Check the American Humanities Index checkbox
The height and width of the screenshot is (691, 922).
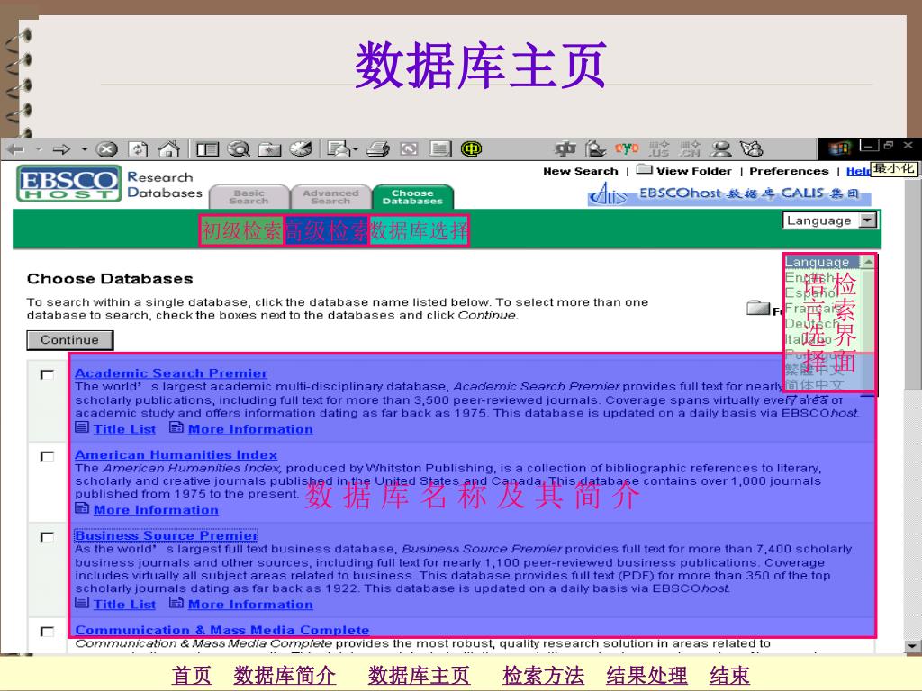pyautogui.click(x=47, y=456)
